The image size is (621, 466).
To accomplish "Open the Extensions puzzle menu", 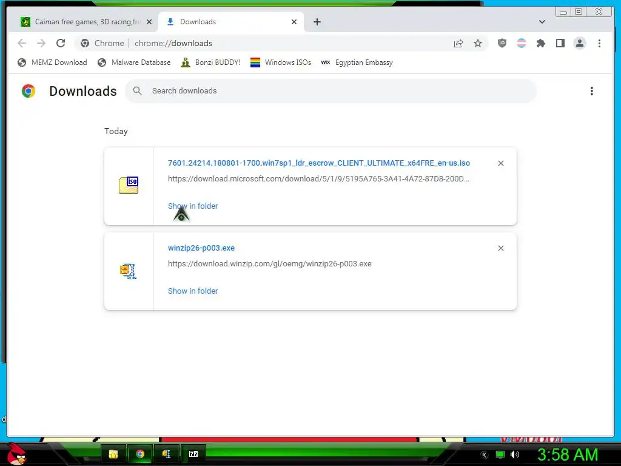I will [540, 43].
